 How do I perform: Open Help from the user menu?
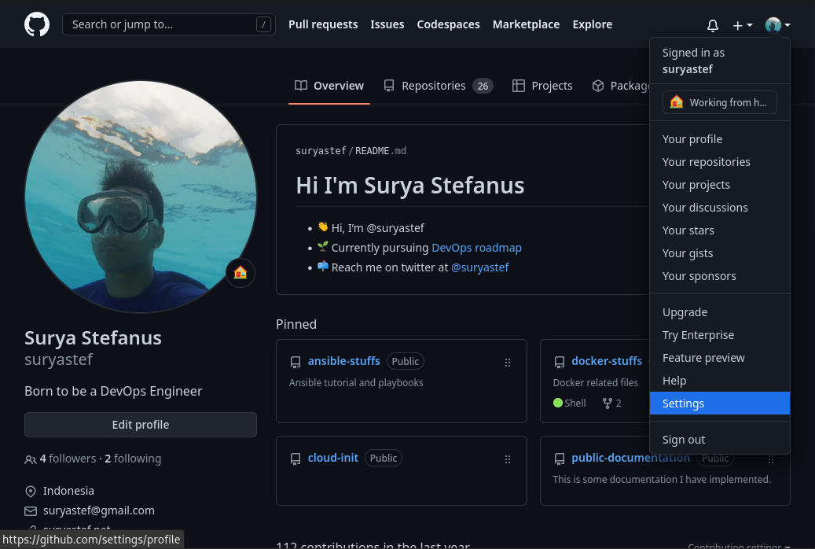720,381
